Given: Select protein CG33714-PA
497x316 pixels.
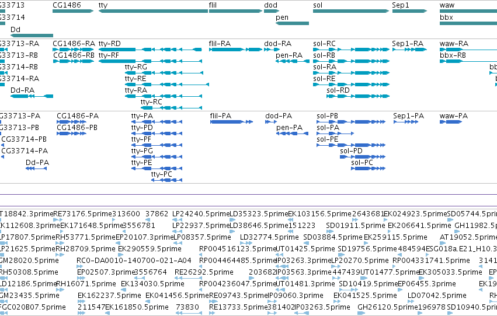Looking at the screenshot, I should pyautogui.click(x=2, y=157).
